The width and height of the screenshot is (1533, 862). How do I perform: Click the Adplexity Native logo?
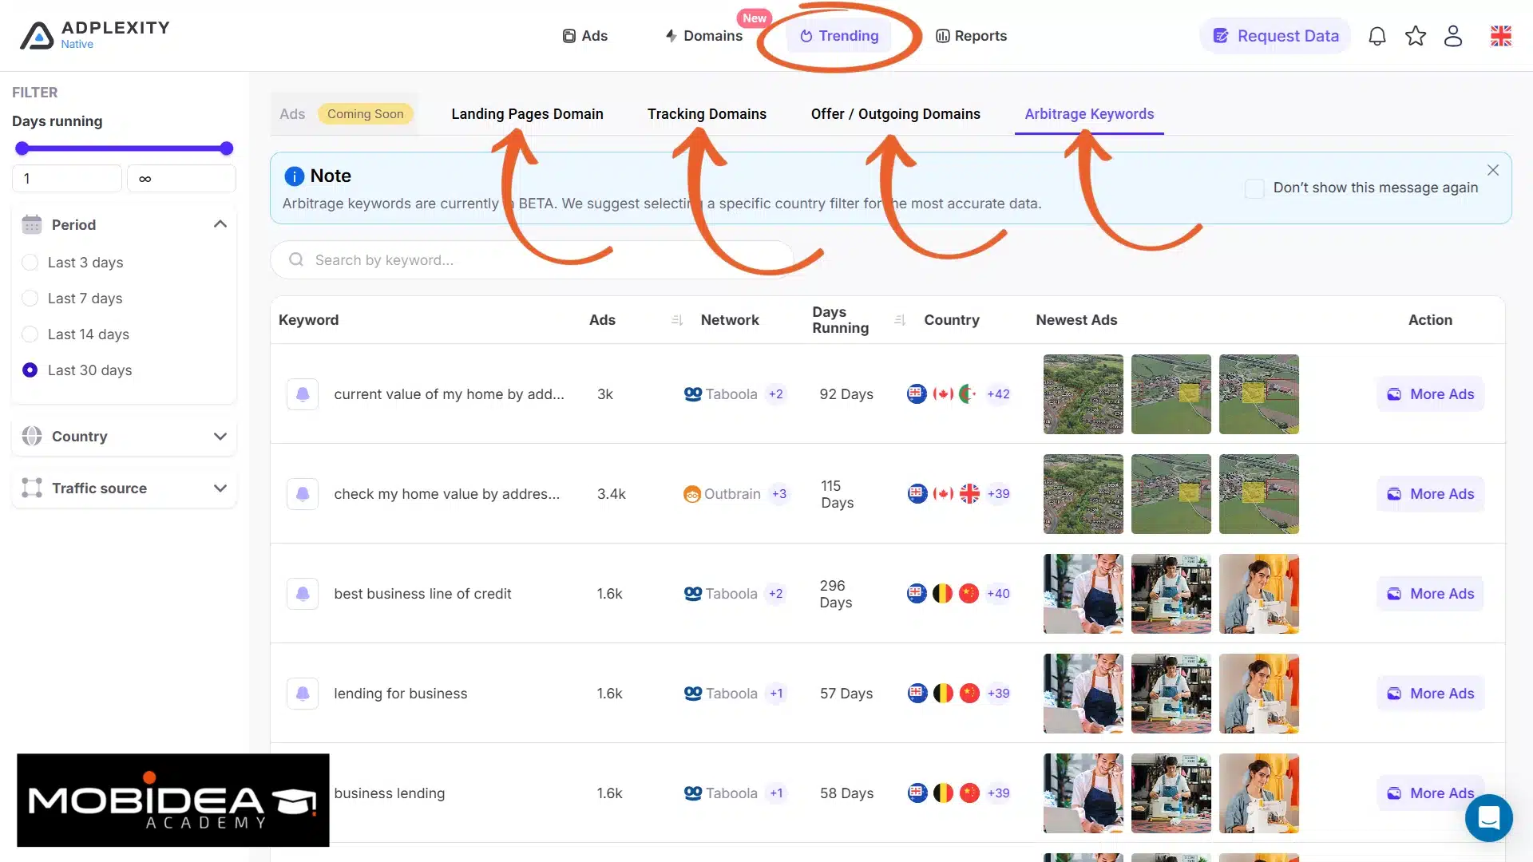pyautogui.click(x=94, y=35)
